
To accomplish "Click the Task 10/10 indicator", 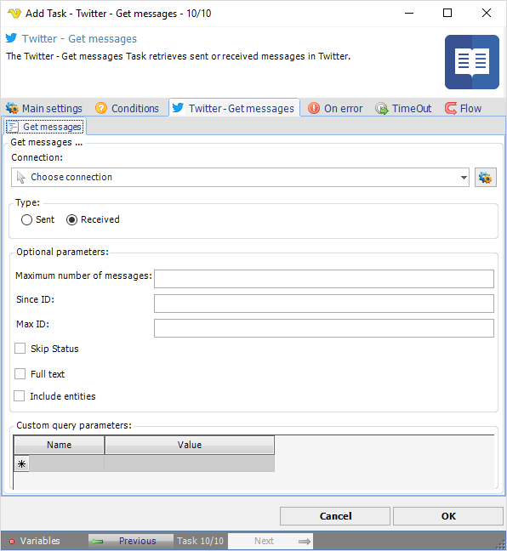I will tap(201, 541).
